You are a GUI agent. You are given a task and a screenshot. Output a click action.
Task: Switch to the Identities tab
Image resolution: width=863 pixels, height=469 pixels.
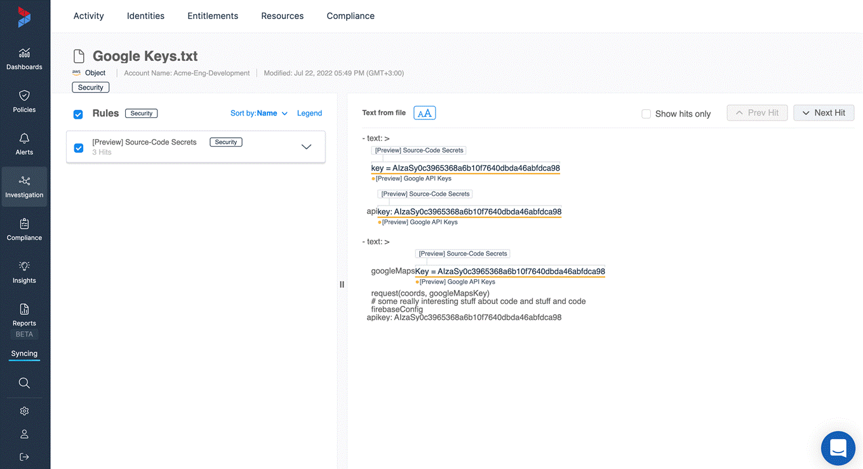145,15
